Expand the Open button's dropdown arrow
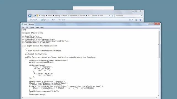 click(48, 20)
